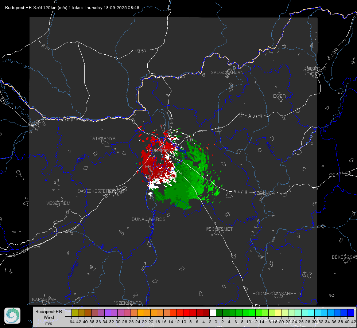Click the radar title text with date 18-09-2025
This screenshot has height=328, width=357.
pos(72,8)
